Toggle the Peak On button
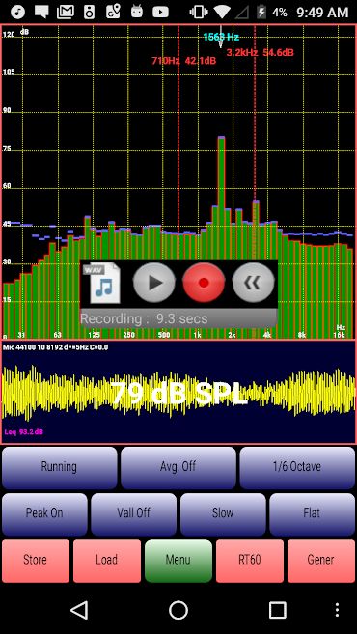Image resolution: width=357 pixels, height=634 pixels. tap(44, 514)
